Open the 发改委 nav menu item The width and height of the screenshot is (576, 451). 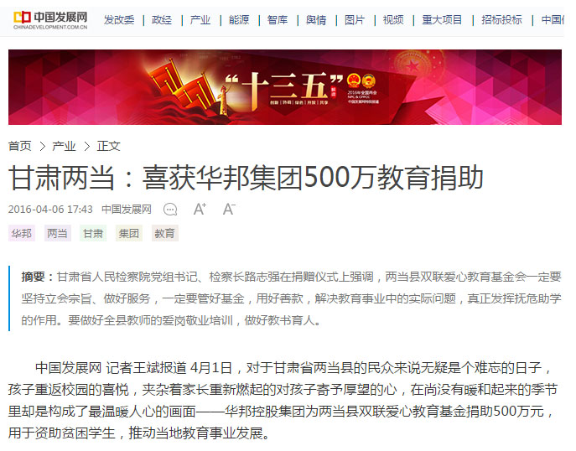[119, 19]
